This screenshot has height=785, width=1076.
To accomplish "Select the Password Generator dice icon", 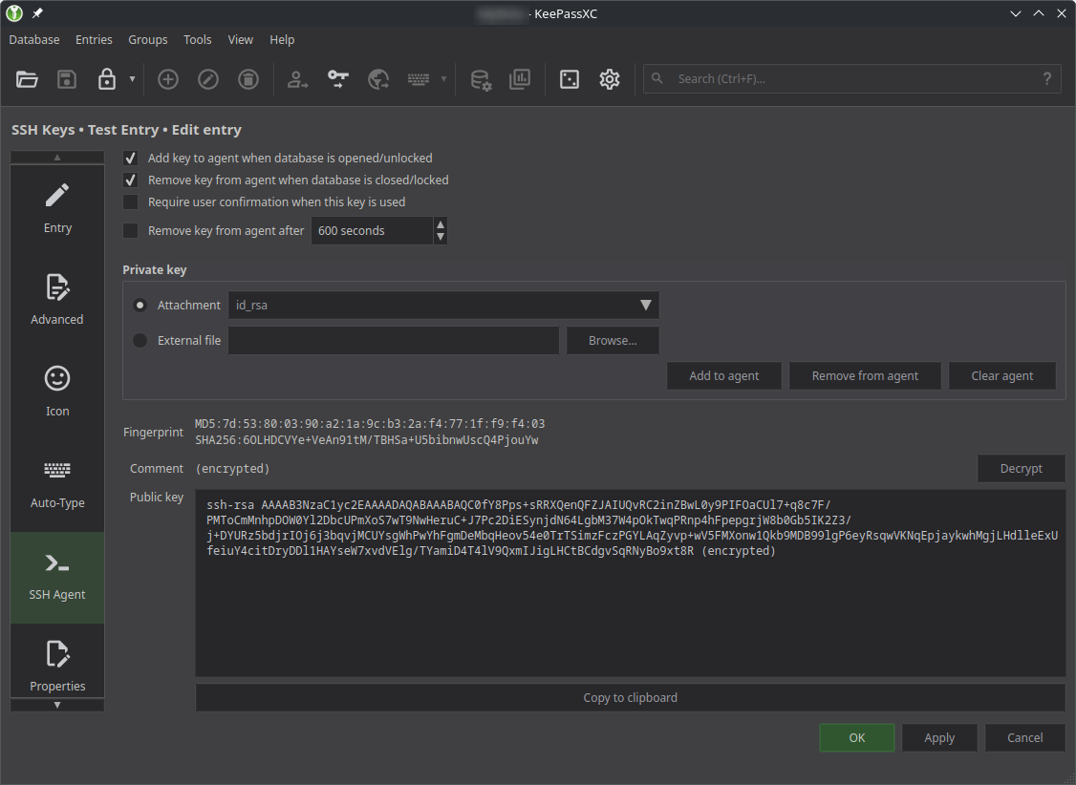I will (x=569, y=79).
